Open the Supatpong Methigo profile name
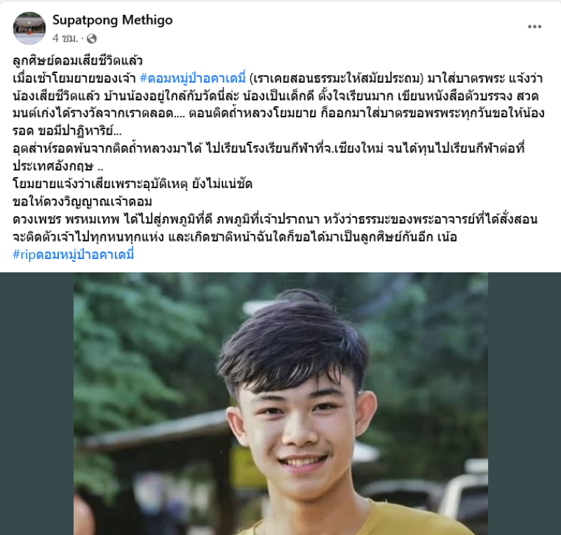 (112, 20)
